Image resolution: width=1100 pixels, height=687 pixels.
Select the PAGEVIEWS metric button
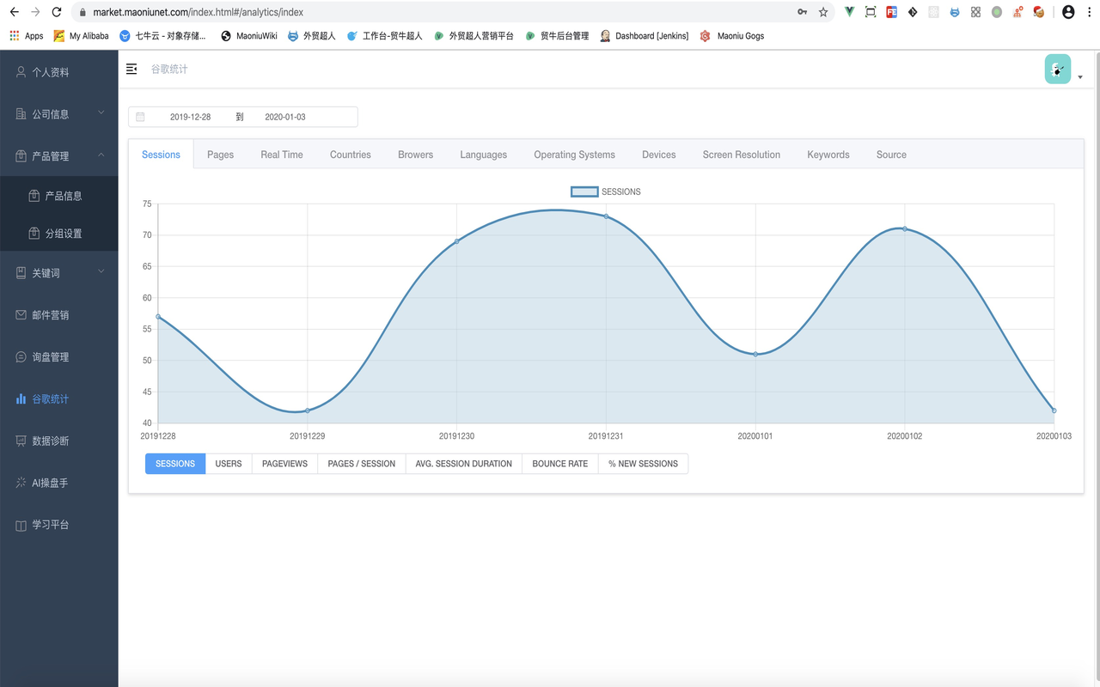pos(284,464)
